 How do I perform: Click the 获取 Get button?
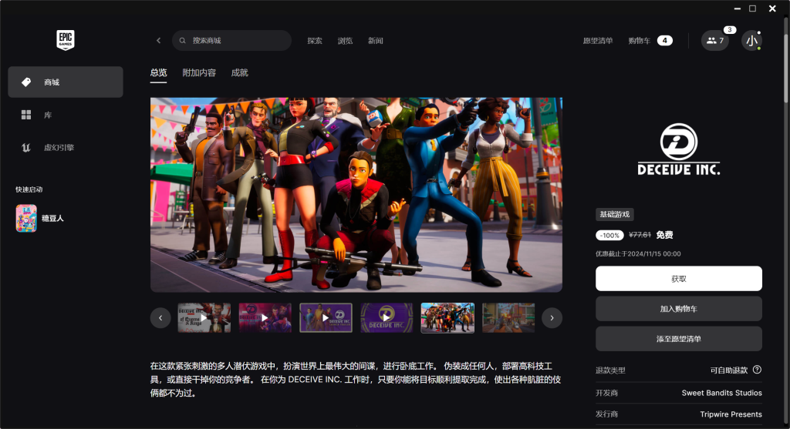click(679, 279)
